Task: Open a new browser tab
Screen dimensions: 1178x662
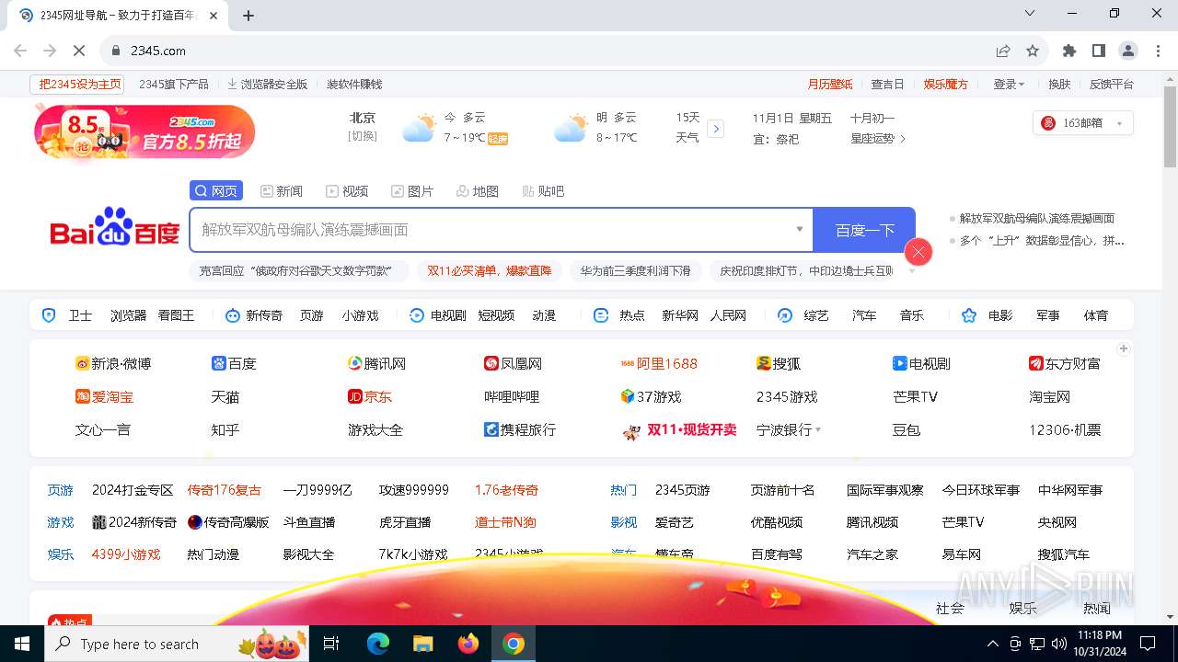Action: click(248, 15)
